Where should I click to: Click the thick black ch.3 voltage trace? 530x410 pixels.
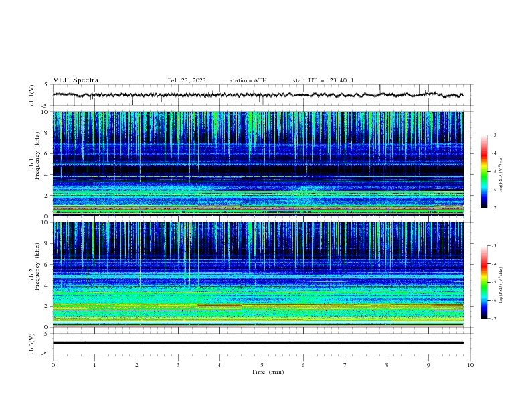[258, 343]
